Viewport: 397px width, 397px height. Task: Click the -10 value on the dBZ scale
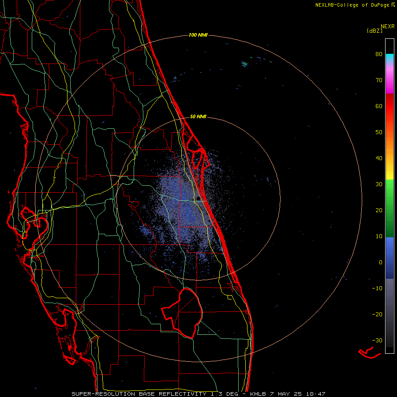[x=377, y=288]
